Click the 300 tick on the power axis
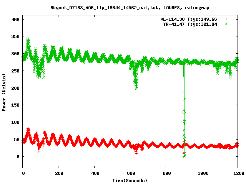 coord(15,54)
